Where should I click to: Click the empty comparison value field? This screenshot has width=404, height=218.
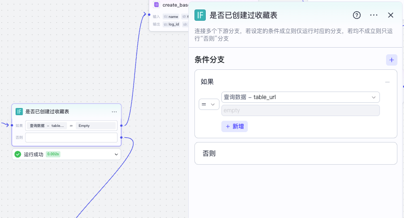click(300, 110)
